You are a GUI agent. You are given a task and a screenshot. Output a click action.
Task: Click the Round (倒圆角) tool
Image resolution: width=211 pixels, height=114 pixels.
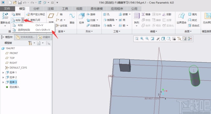[x=109, y=20]
